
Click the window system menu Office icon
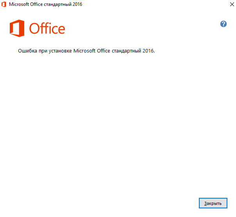click(x=4, y=5)
